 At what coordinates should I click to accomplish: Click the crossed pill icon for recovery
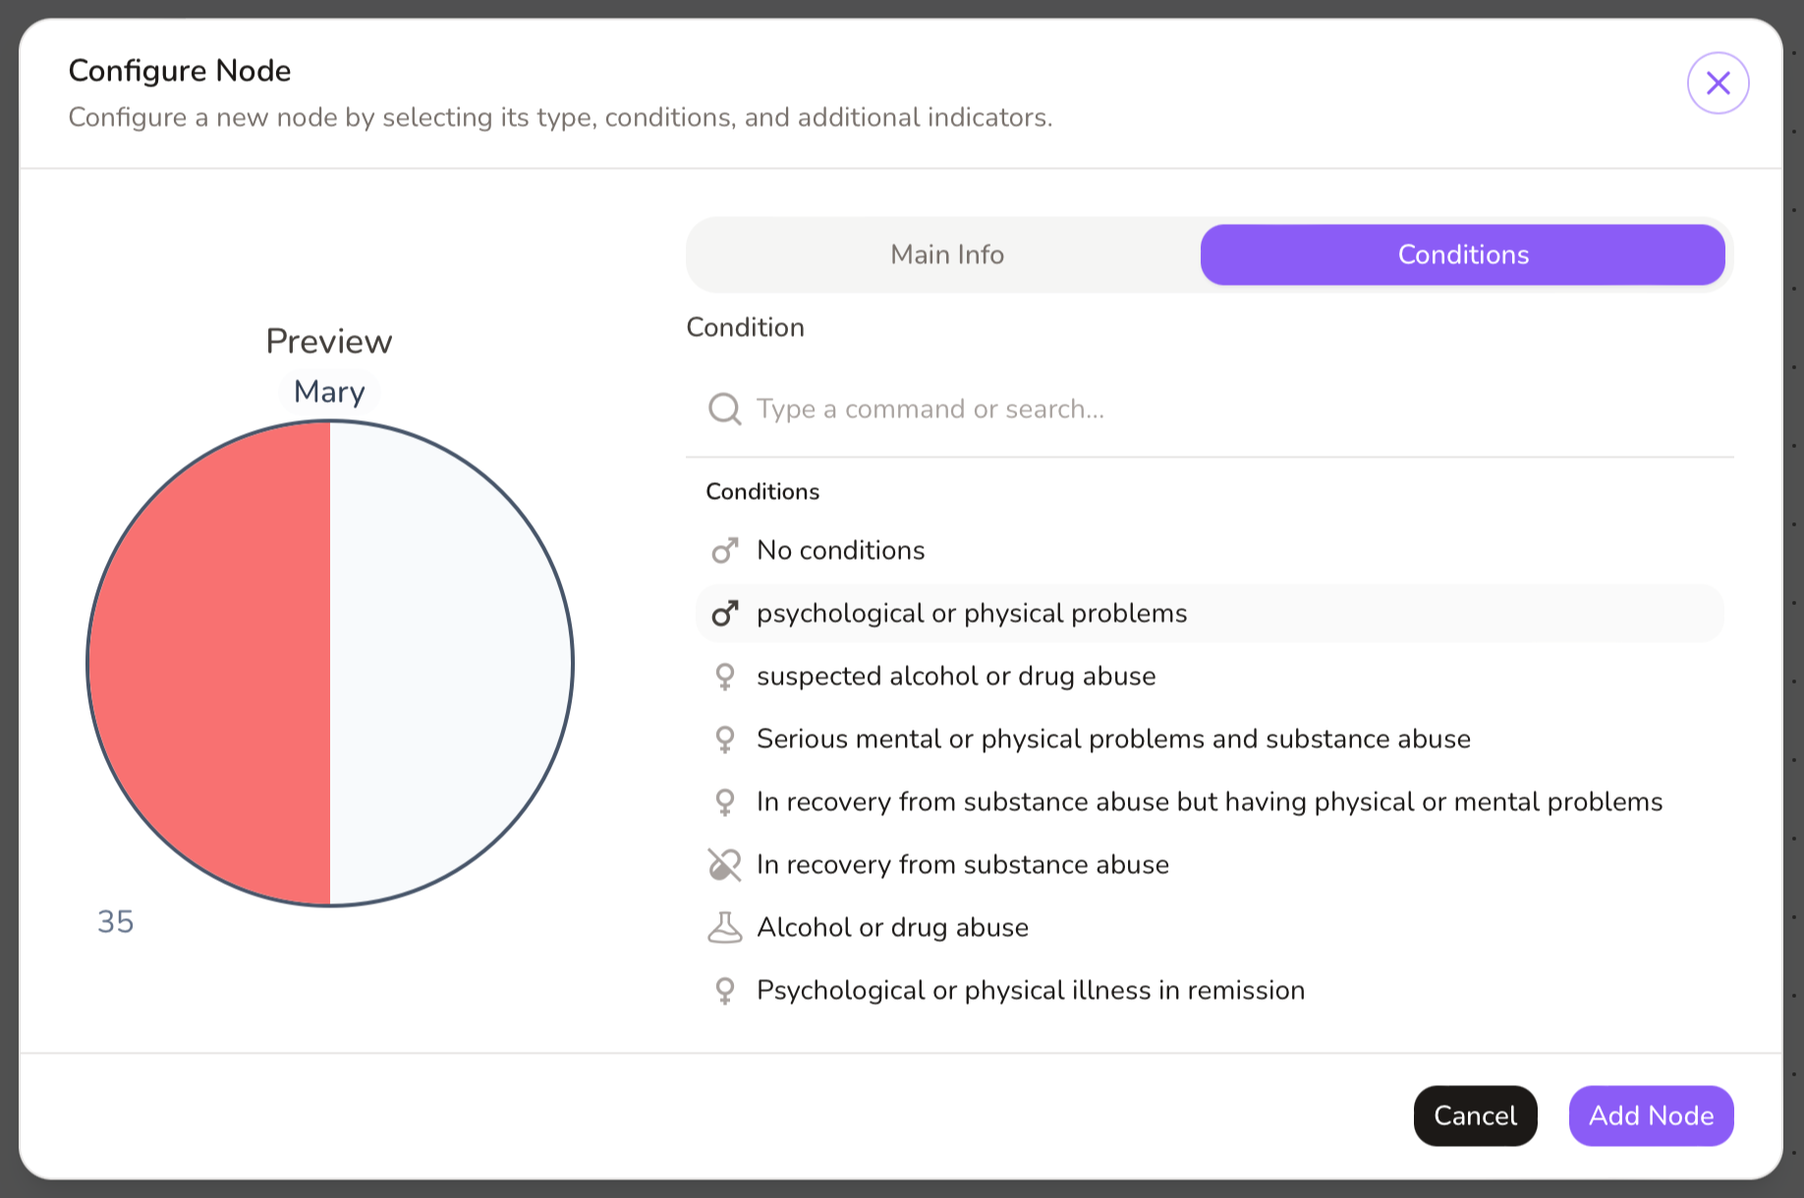(725, 865)
